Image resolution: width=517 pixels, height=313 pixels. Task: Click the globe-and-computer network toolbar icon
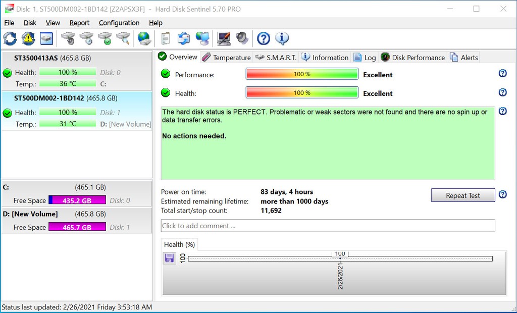[202, 38]
